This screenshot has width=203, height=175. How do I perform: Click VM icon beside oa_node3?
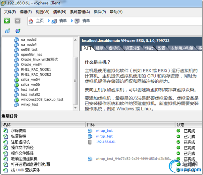point(17,39)
